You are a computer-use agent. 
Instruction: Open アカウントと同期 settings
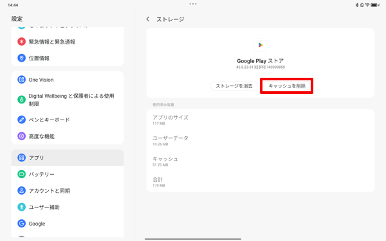click(68, 191)
